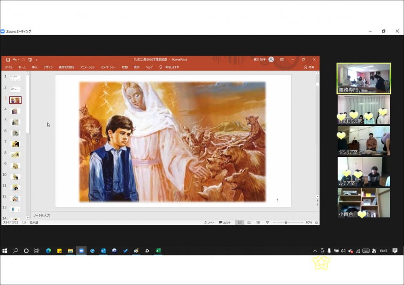Open the アニメーション ribbon tab

pos(87,67)
